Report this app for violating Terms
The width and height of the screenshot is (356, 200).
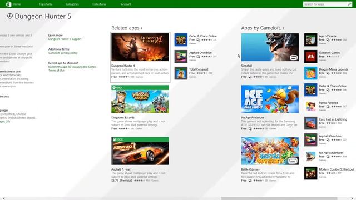point(72,68)
